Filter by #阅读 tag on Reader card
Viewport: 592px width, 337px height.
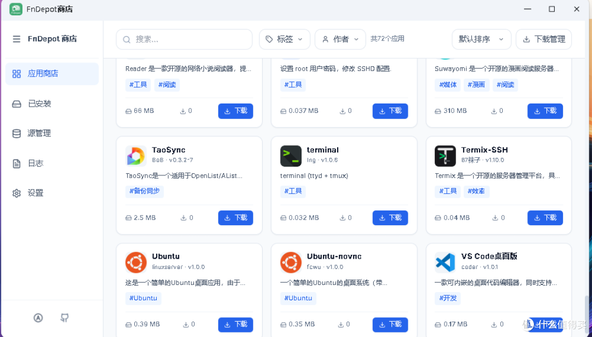pyautogui.click(x=167, y=85)
